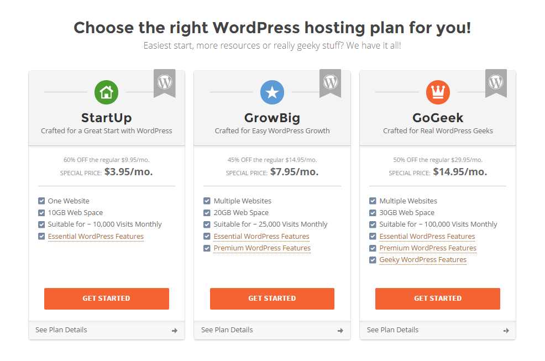Expand See Plan Details under GoGeek
This screenshot has width=545, height=361.
tap(438, 330)
